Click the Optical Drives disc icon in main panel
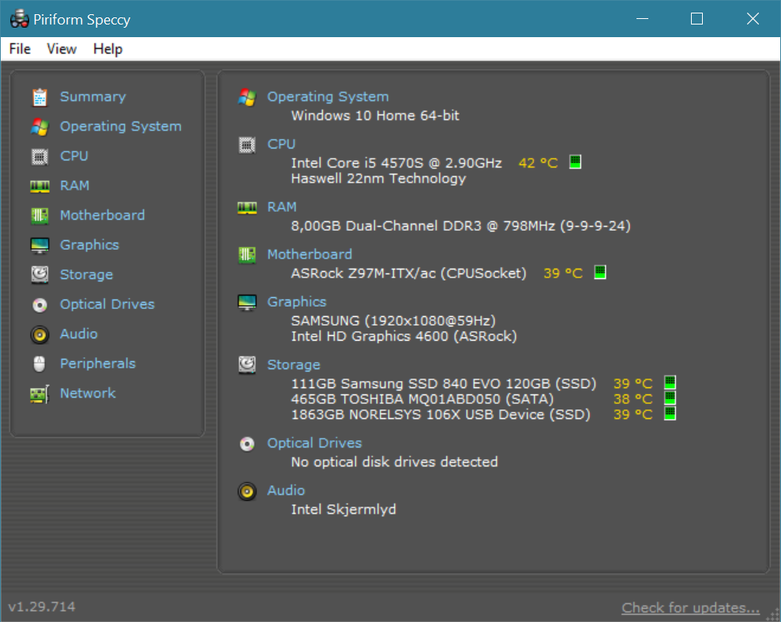 [x=247, y=443]
